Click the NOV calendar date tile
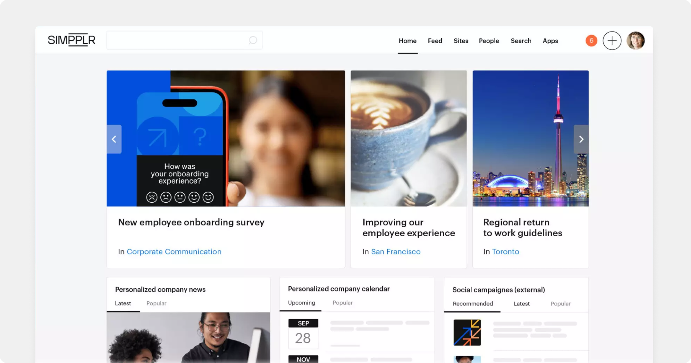Image resolution: width=691 pixels, height=363 pixels. point(303,359)
